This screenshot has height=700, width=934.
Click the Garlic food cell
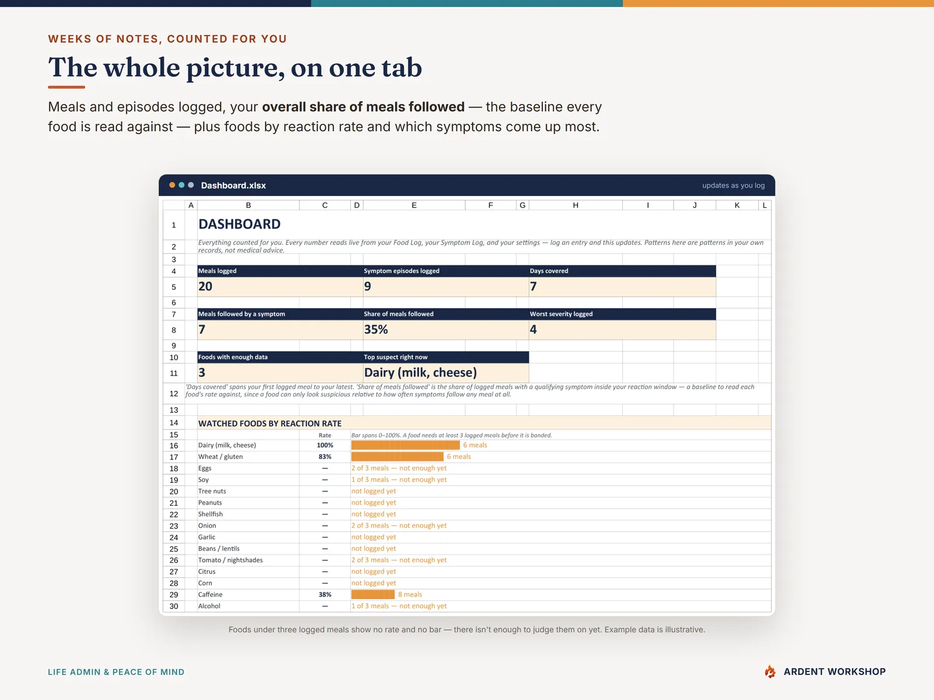[x=248, y=537]
